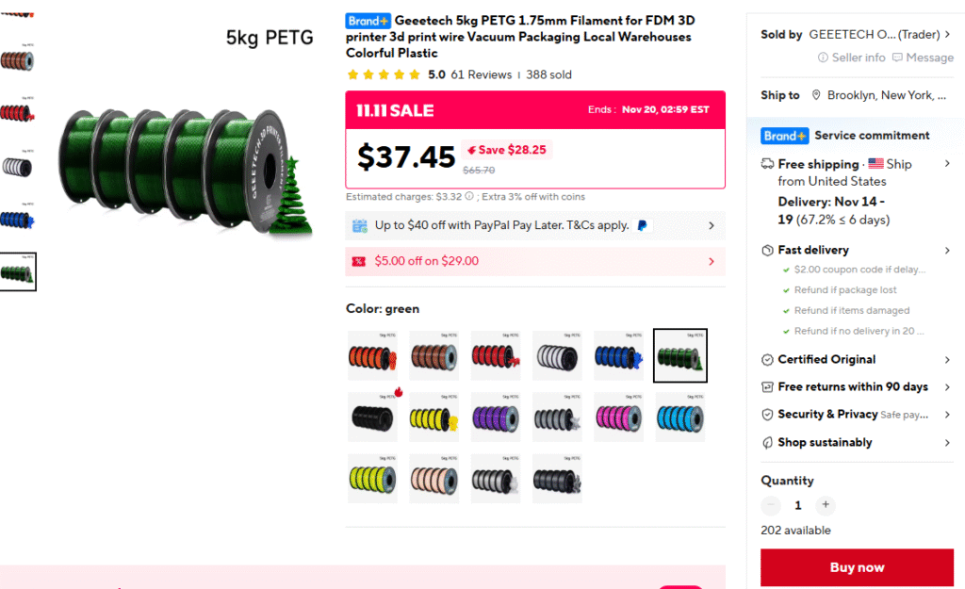Click the Ship to location pin icon
This screenshot has width=965, height=589.
coord(817,95)
